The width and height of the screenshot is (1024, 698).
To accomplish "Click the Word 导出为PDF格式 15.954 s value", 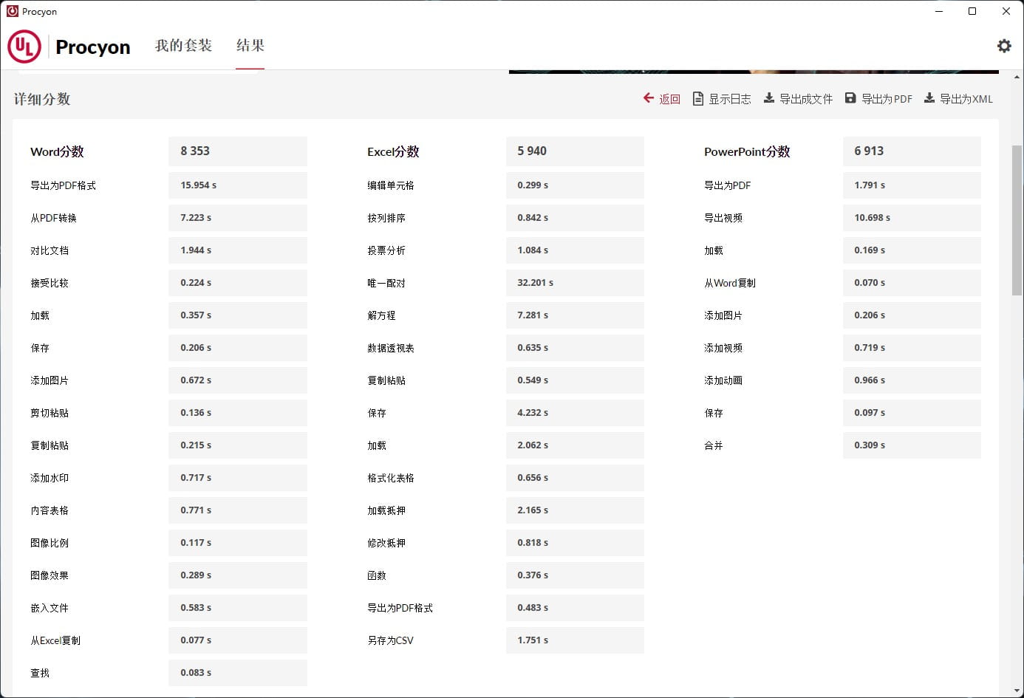I will [237, 185].
